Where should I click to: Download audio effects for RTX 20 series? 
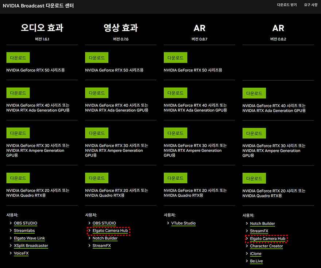click(18, 178)
